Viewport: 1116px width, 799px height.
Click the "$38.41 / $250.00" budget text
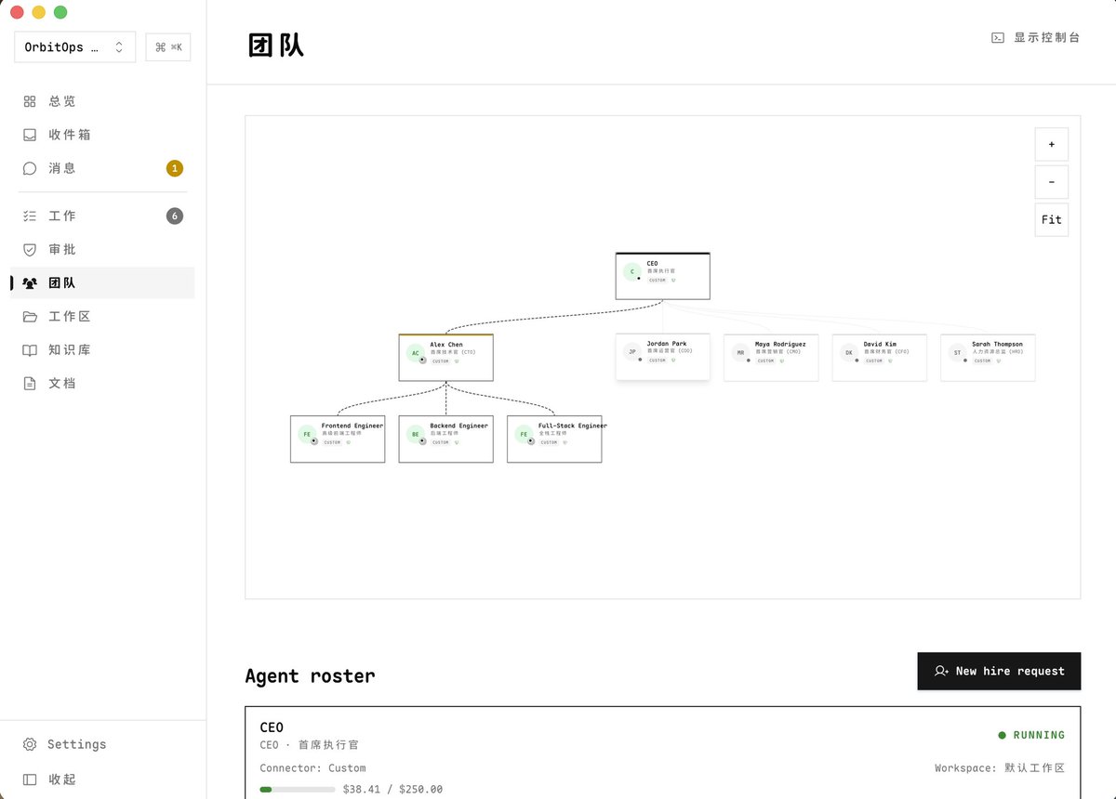click(x=392, y=790)
